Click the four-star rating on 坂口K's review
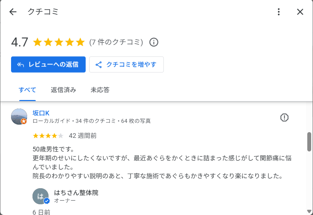This screenshot has width=313, height=215. pyautogui.click(x=48, y=136)
